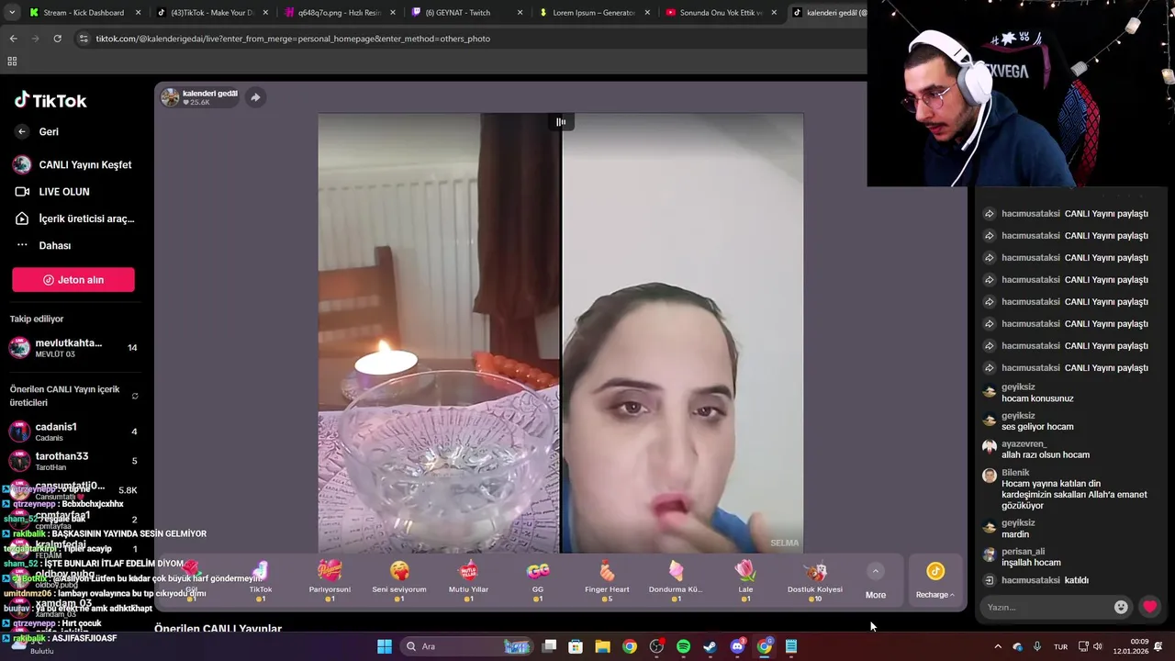This screenshot has width=1175, height=661.
Task: Send a heart like to stream
Action: point(1149,607)
